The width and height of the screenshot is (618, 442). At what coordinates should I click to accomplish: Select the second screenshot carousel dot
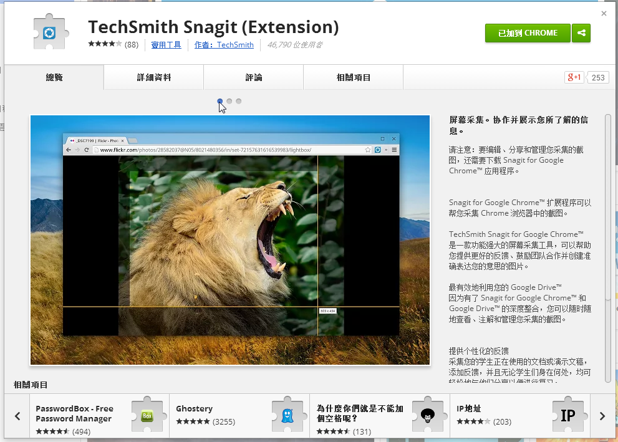click(x=229, y=101)
